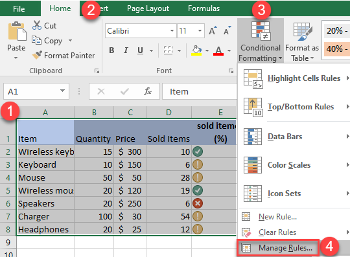Viewport: 350px width, 257px height.
Task: Select the 40% accent cell style
Action: point(336,49)
